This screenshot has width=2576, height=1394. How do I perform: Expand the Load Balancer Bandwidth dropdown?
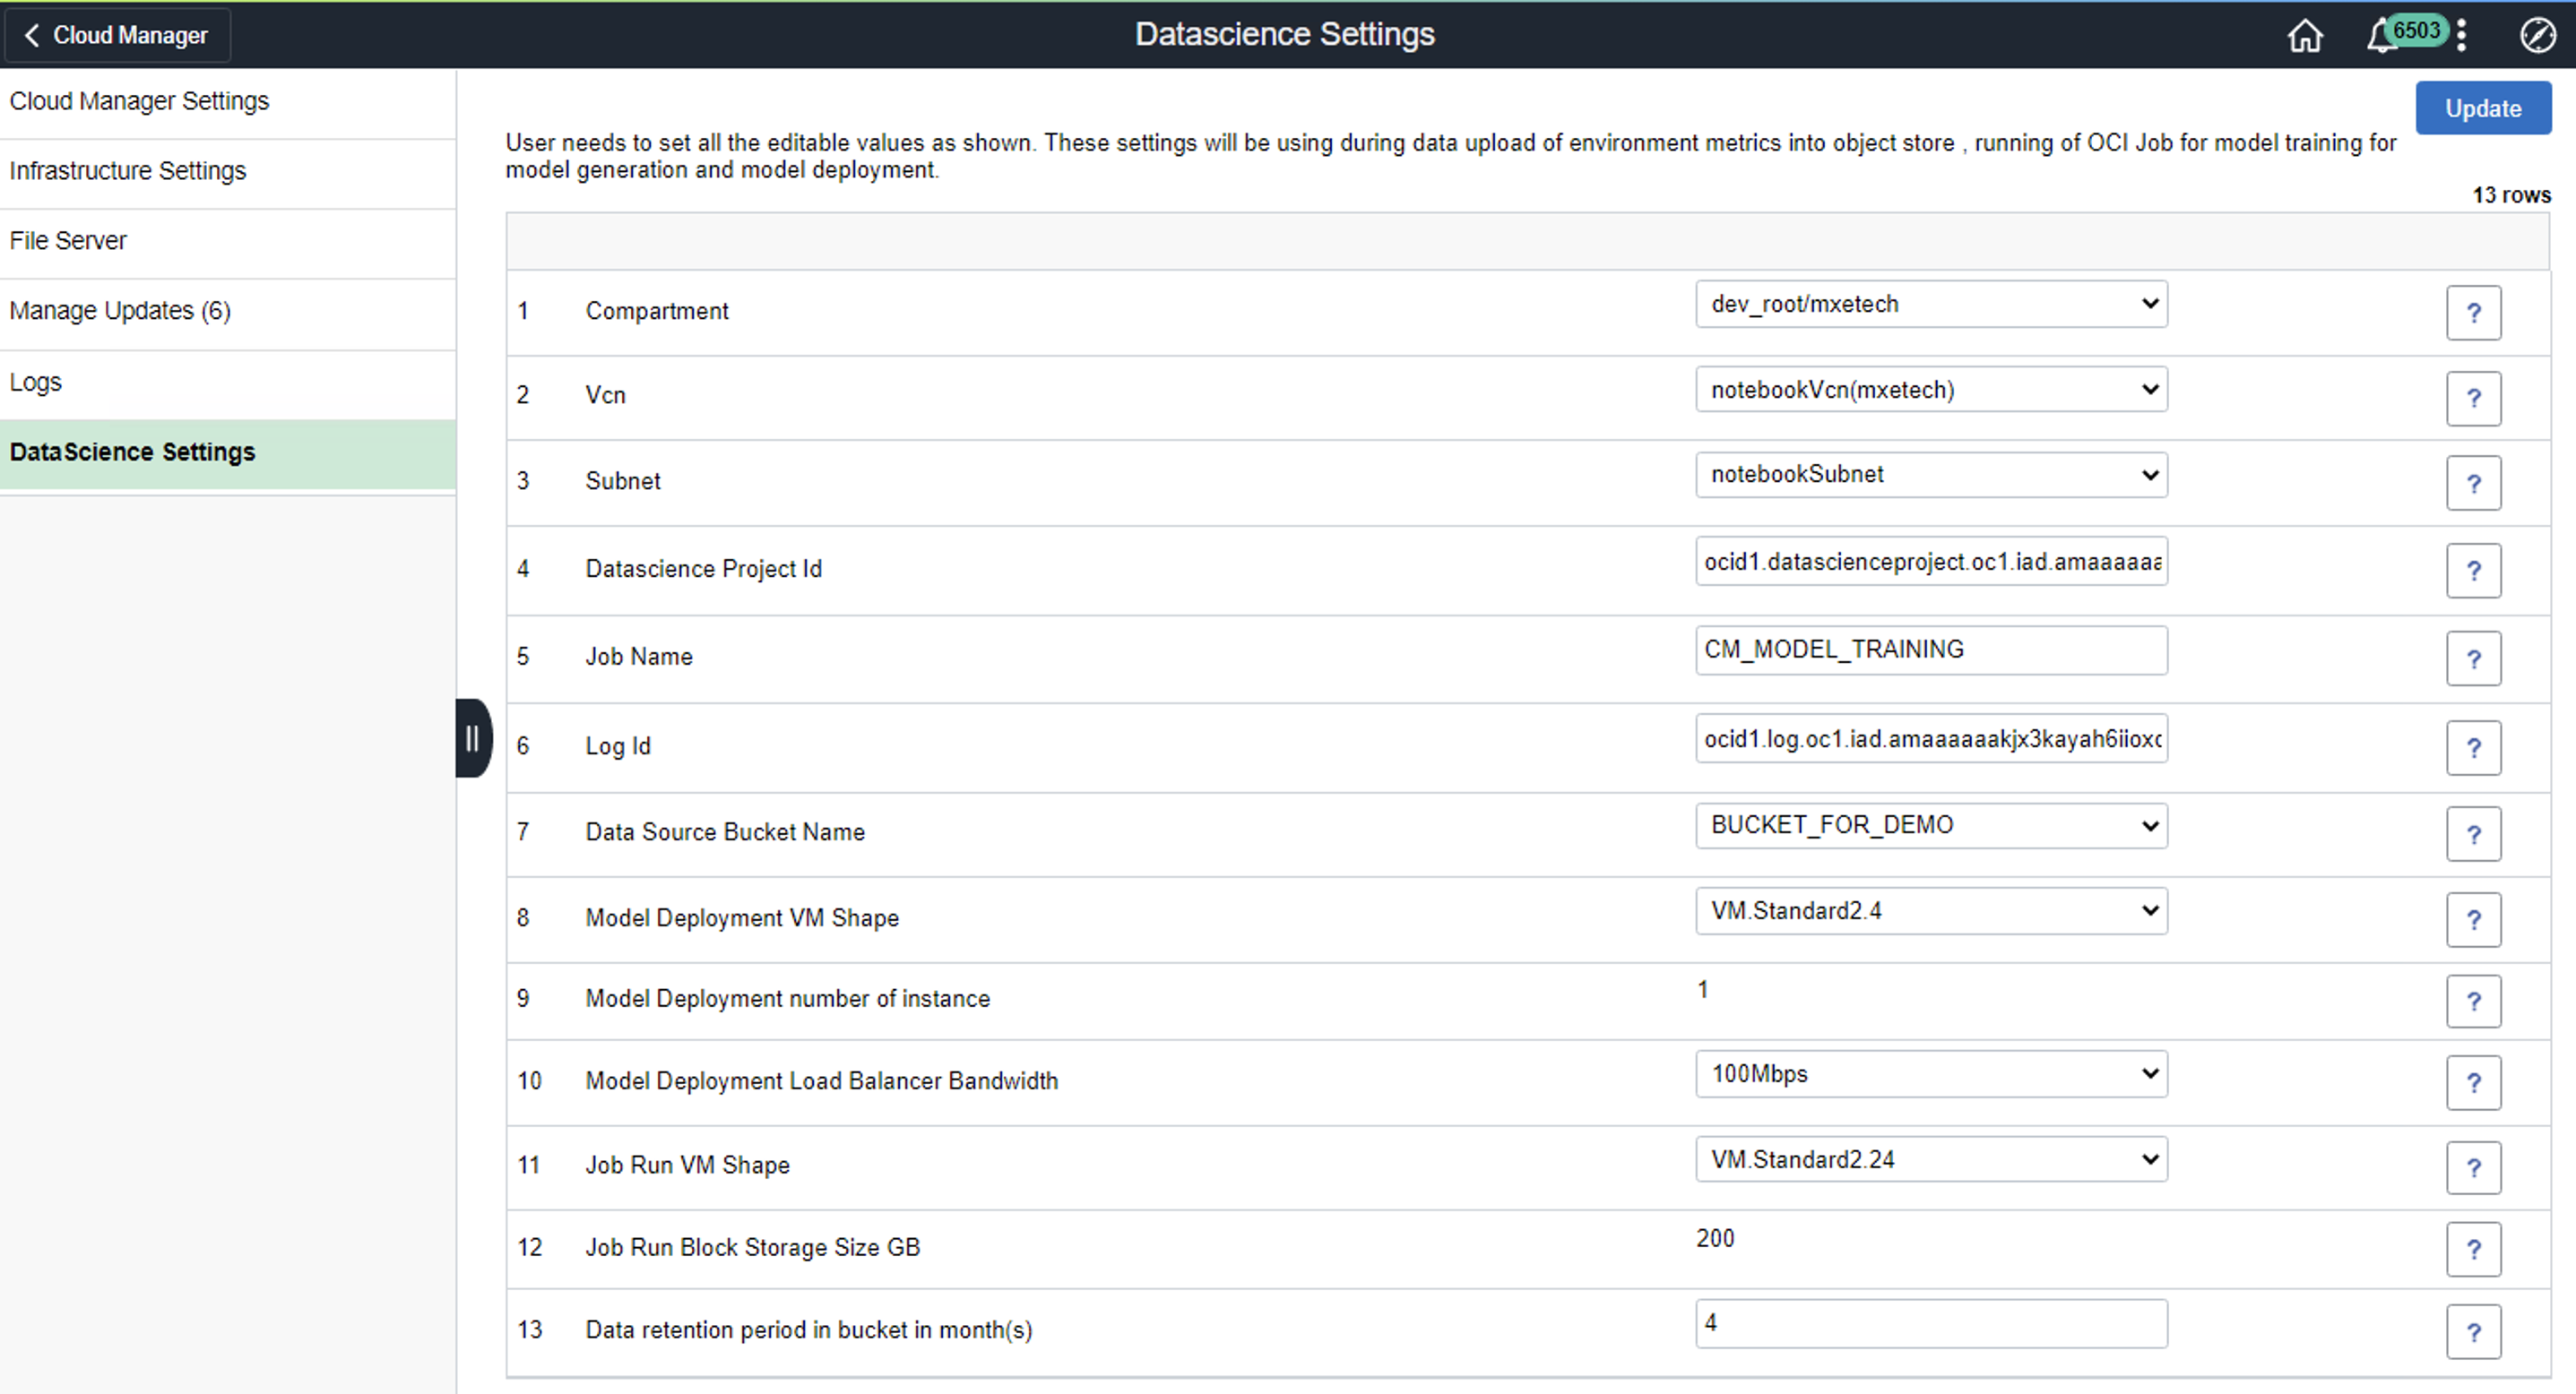click(1931, 1074)
